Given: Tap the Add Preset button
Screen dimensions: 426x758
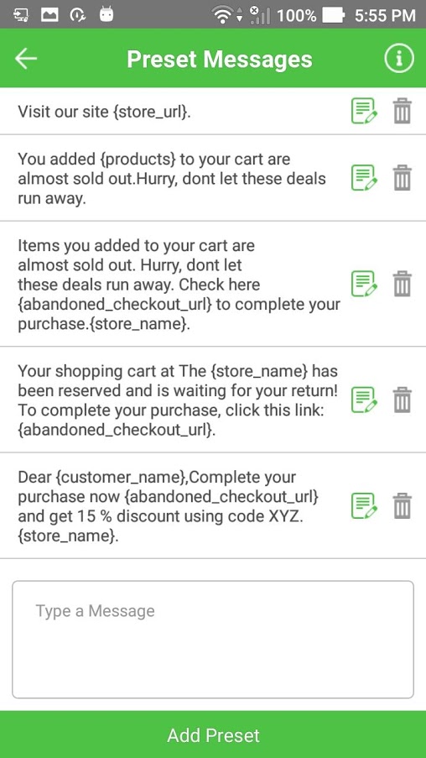Looking at the screenshot, I should tap(213, 734).
